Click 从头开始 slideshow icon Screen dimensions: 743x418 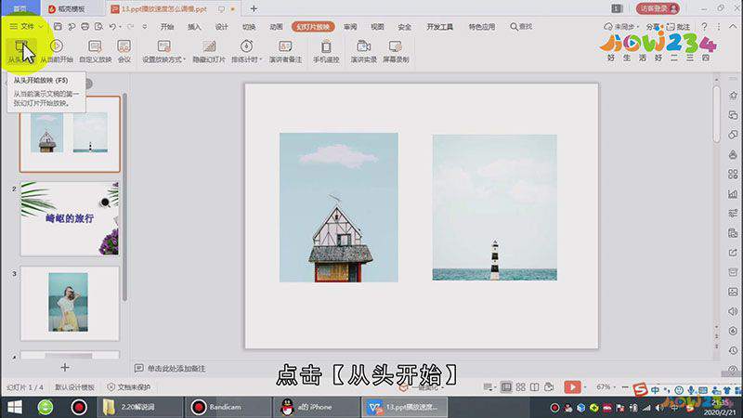[x=20, y=51]
